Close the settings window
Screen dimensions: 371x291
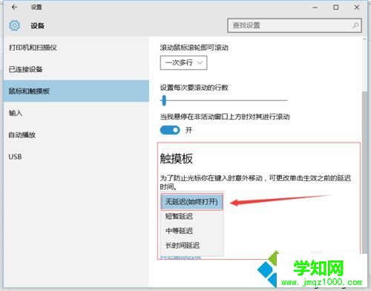pyautogui.click(x=357, y=7)
